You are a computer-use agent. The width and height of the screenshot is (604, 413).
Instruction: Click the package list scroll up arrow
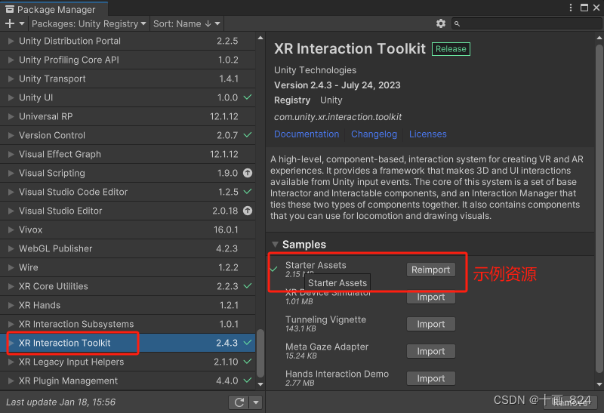point(260,38)
